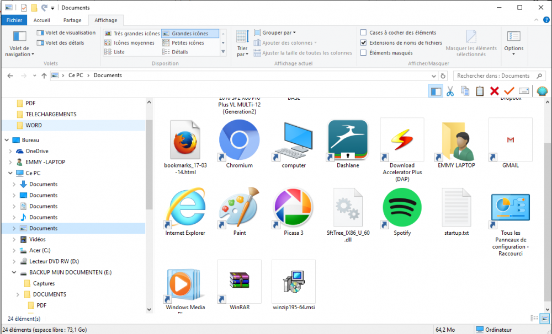Switch to the Accueil ribbon tab
This screenshot has height=334, width=552.
(41, 20)
